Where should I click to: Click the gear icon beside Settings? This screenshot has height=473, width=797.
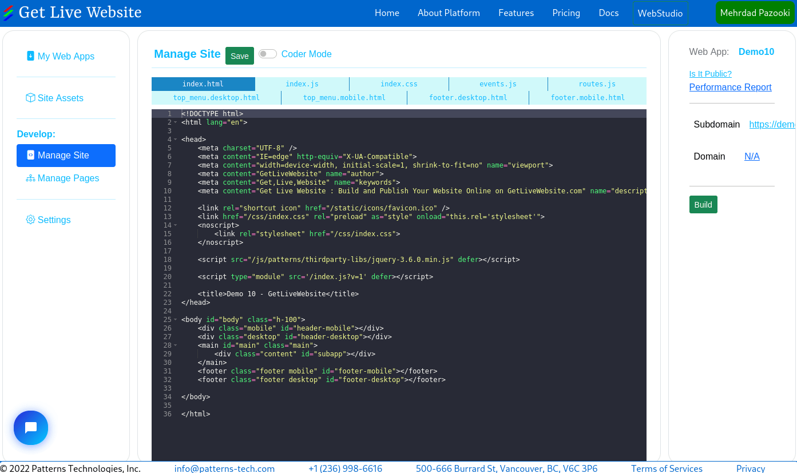click(30, 220)
